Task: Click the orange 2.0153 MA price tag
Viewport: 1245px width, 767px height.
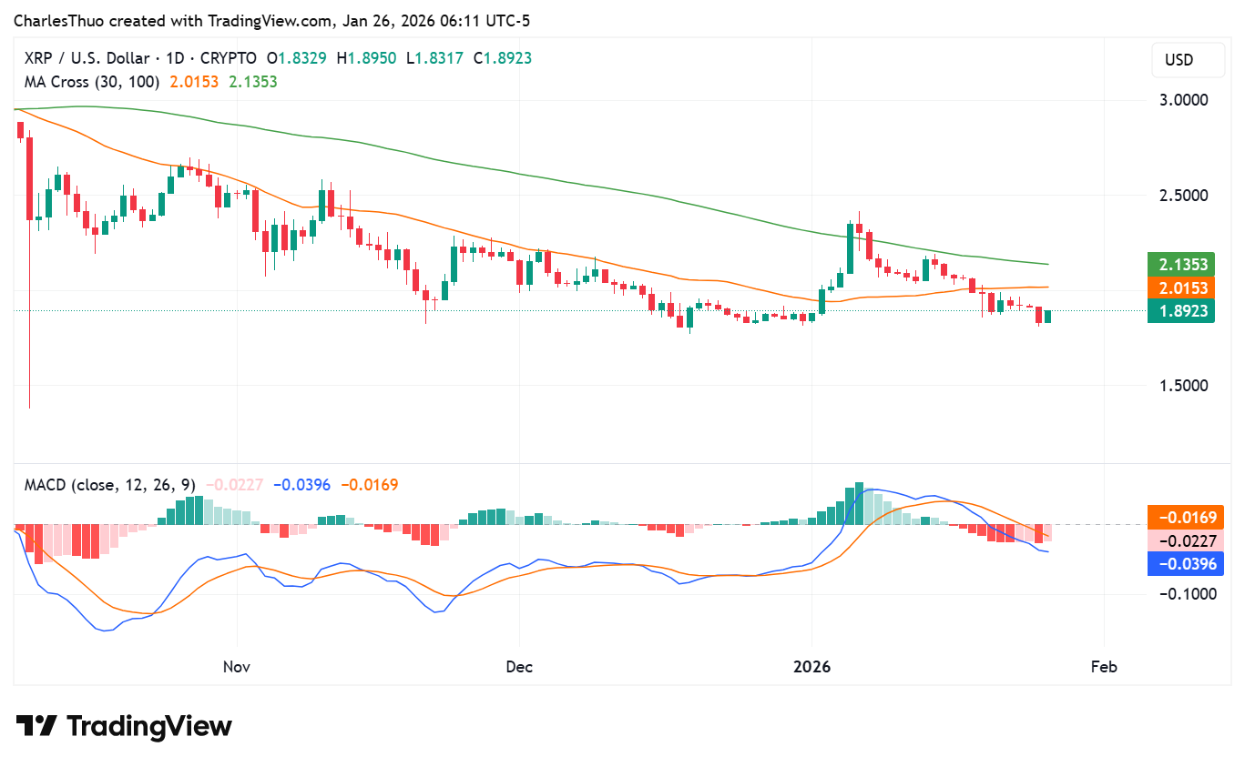Action: pos(1181,288)
